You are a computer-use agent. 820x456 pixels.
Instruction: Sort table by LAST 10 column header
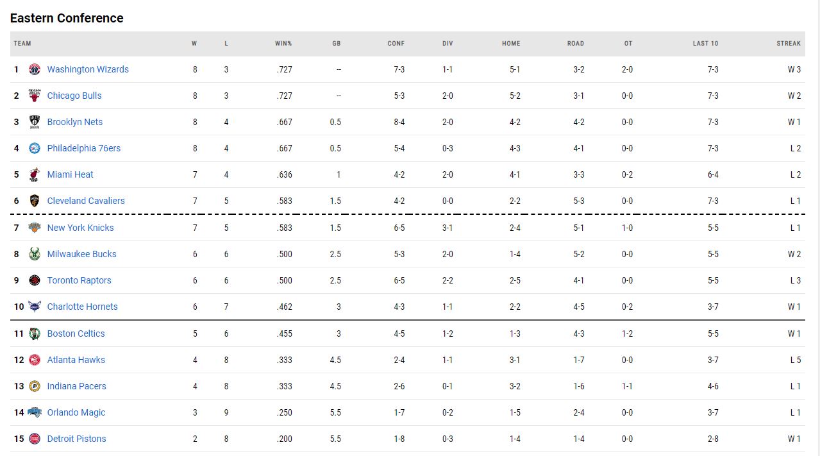coord(705,44)
